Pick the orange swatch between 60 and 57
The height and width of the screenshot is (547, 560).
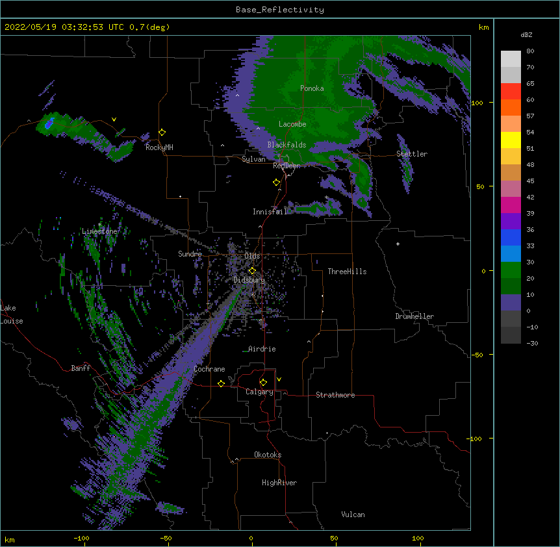click(511, 107)
